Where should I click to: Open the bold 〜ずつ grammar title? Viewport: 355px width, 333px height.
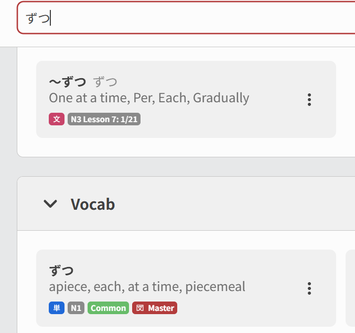[67, 82]
